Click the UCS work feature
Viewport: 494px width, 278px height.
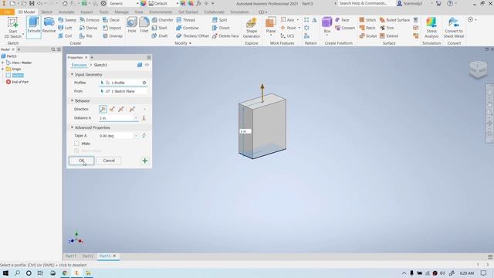(x=287, y=36)
